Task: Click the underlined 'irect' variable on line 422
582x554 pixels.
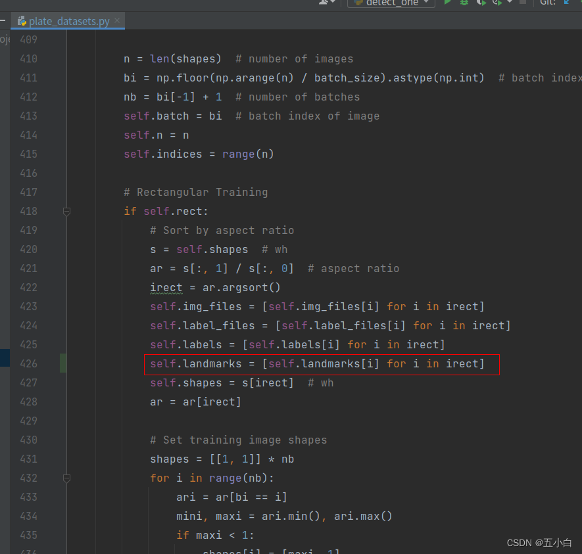Action: click(166, 288)
